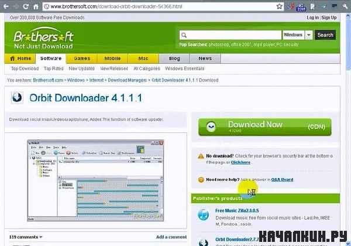Open the Windows platform dropdown arrow
The image size is (351, 246).
click(x=309, y=35)
